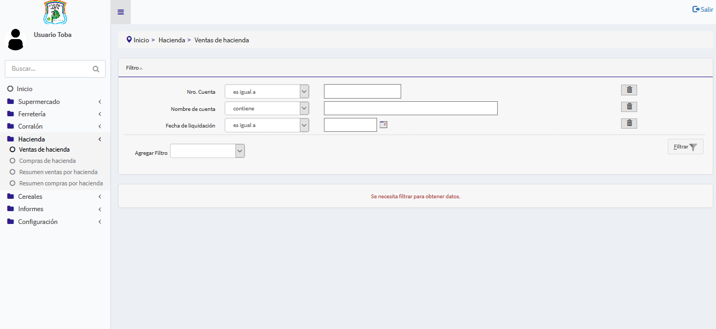
Task: Click the organization logo at top left
Action: 55,12
